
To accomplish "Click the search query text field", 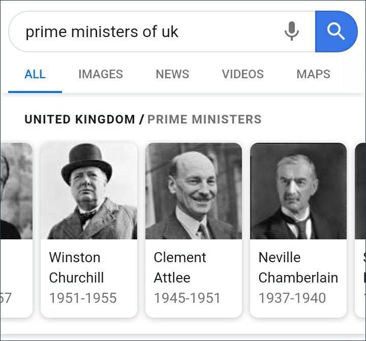I will click(x=147, y=32).
